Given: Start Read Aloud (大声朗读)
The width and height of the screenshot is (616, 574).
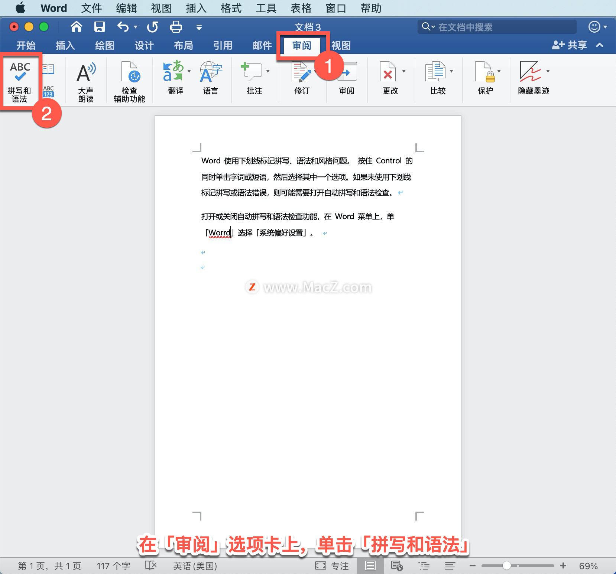Looking at the screenshot, I should tap(86, 82).
